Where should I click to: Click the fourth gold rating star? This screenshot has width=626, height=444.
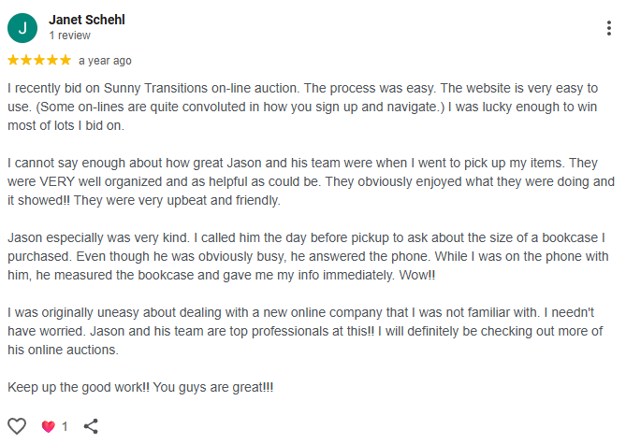point(52,60)
